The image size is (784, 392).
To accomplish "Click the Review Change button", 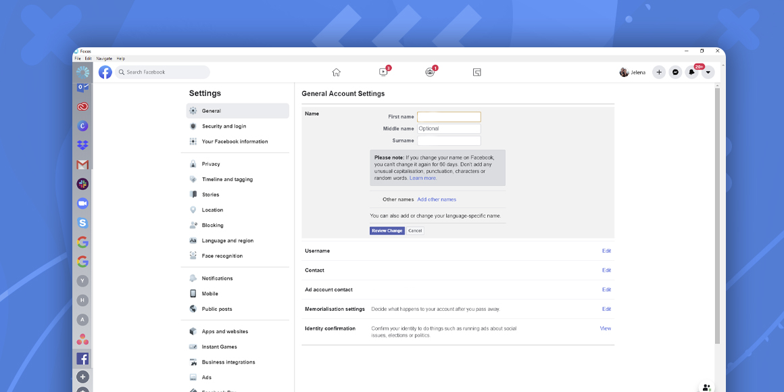I will click(387, 231).
